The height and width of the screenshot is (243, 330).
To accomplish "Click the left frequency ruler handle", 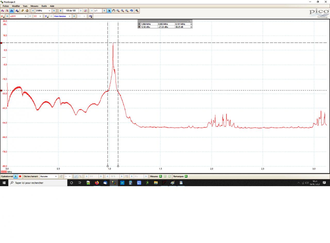I will click(x=108, y=166).
